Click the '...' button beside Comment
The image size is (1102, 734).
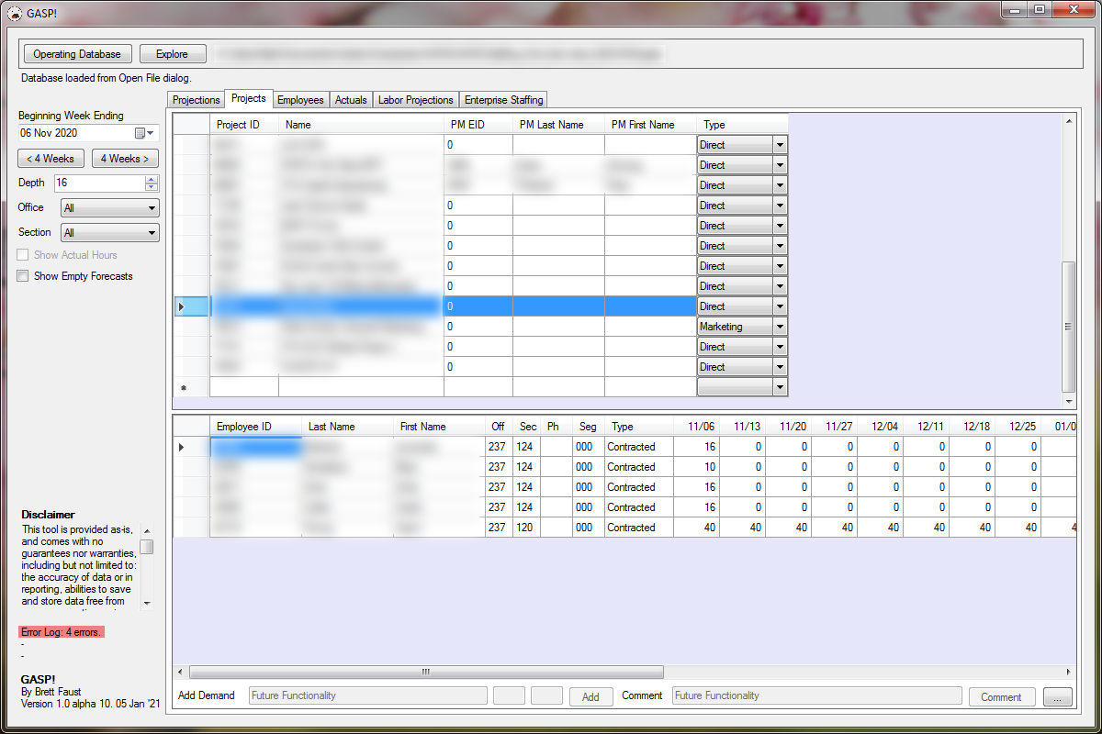point(1057,696)
